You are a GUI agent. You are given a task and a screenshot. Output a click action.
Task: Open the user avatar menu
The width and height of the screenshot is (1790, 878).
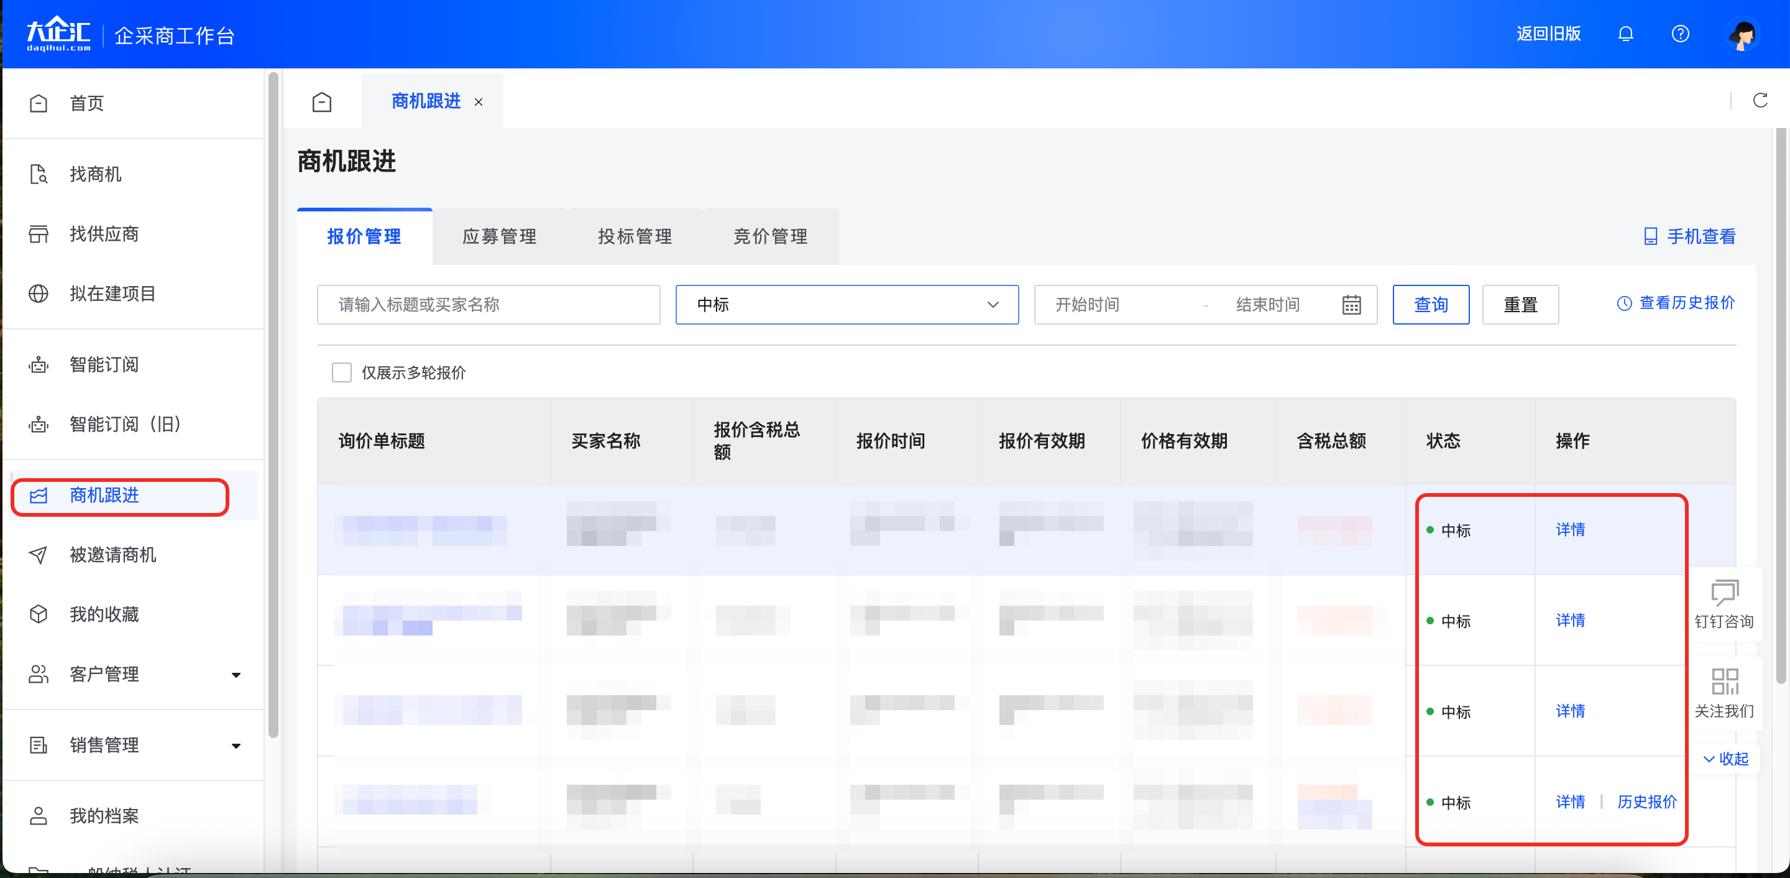(x=1742, y=34)
